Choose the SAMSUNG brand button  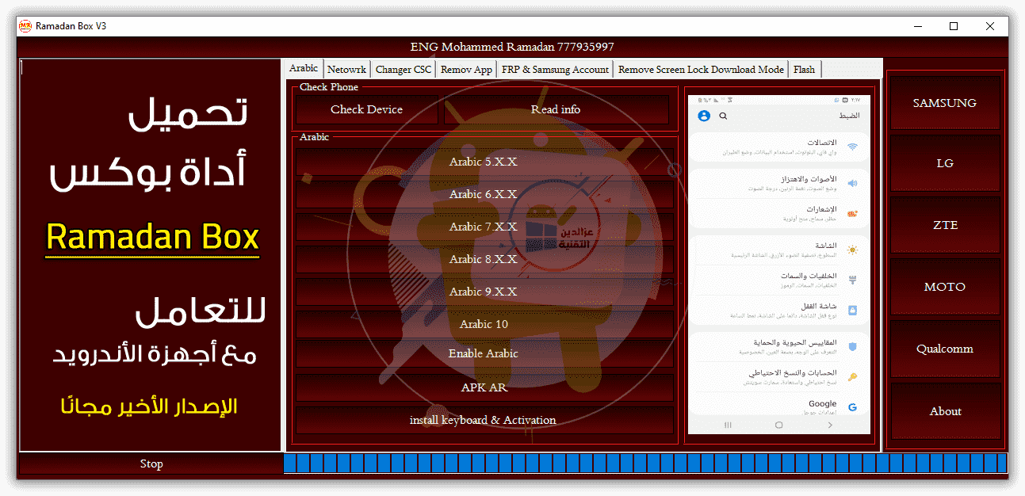[944, 102]
